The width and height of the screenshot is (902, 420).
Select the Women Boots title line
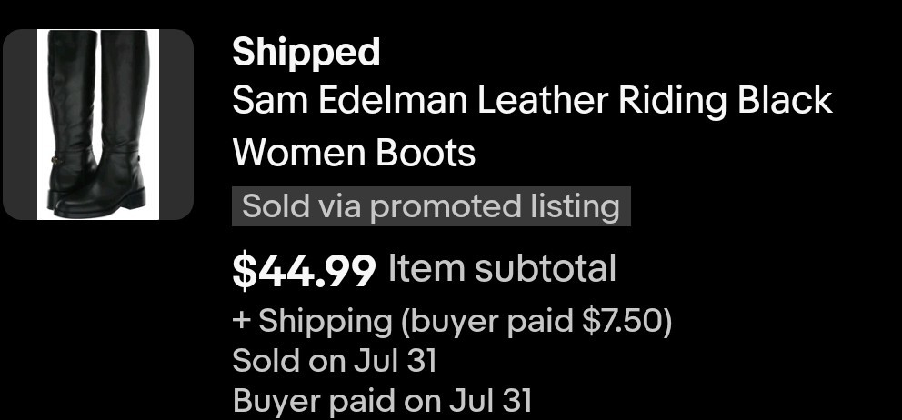tap(354, 153)
